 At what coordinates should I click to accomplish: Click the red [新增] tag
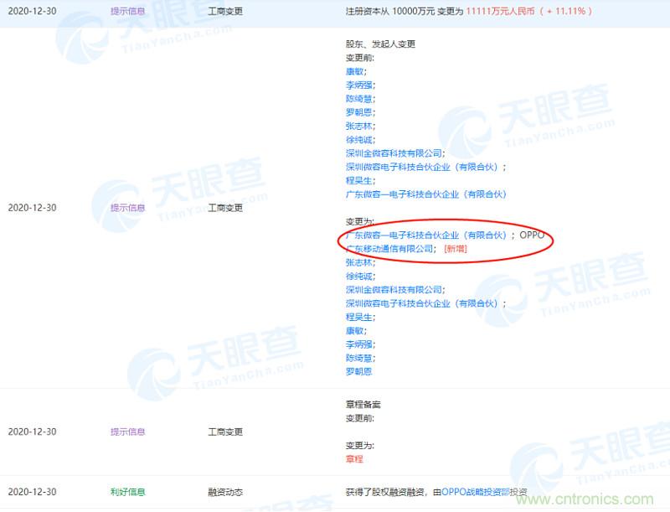(x=456, y=249)
